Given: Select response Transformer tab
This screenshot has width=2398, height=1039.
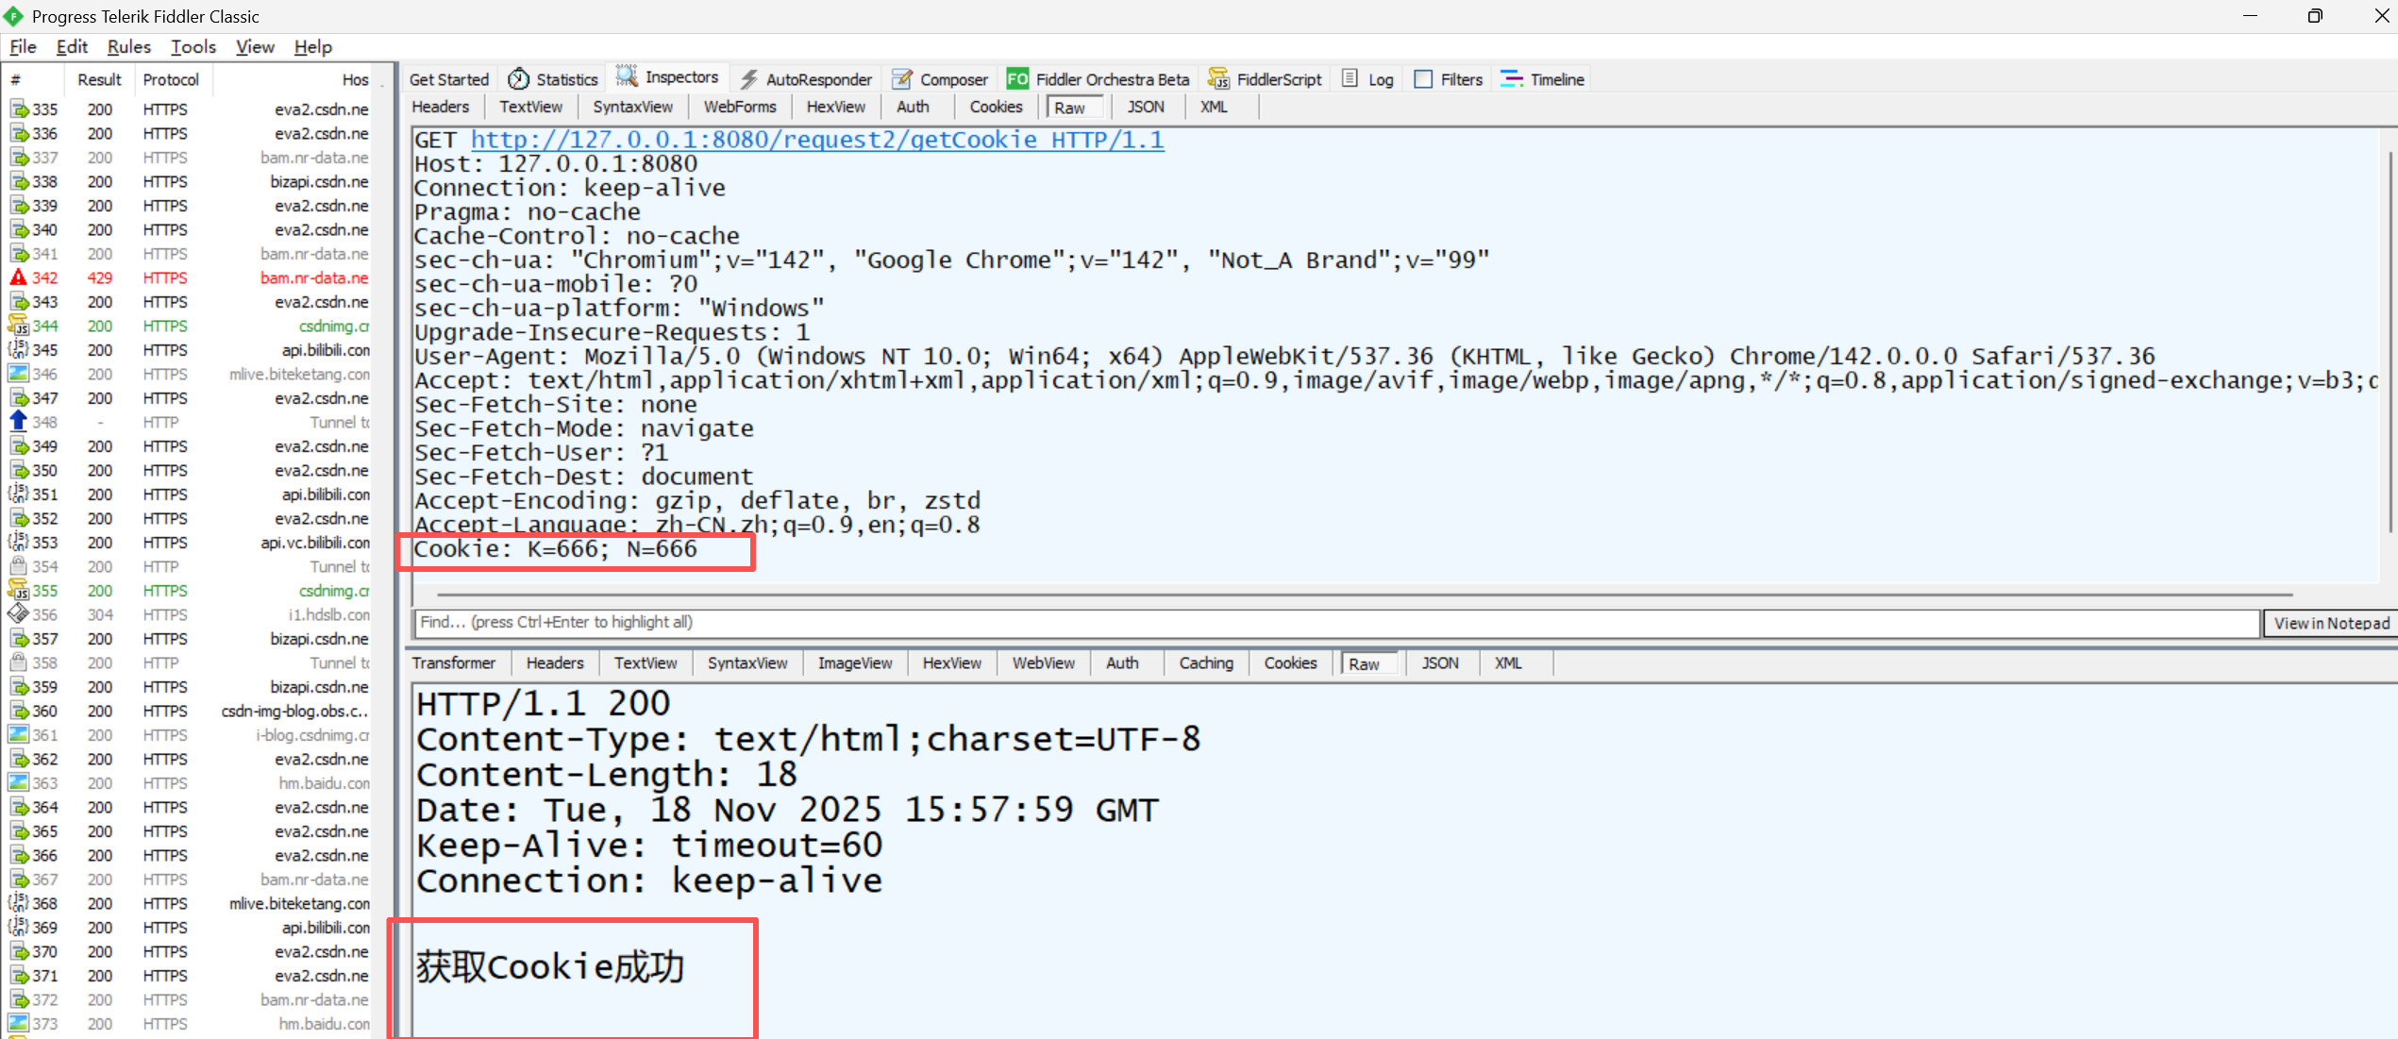Looking at the screenshot, I should coord(453,663).
